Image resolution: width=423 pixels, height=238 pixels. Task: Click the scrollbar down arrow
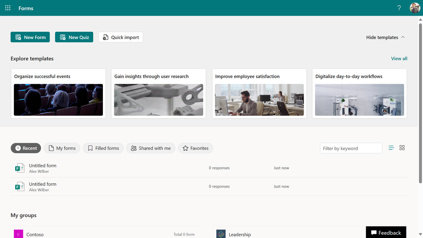tap(420, 235)
